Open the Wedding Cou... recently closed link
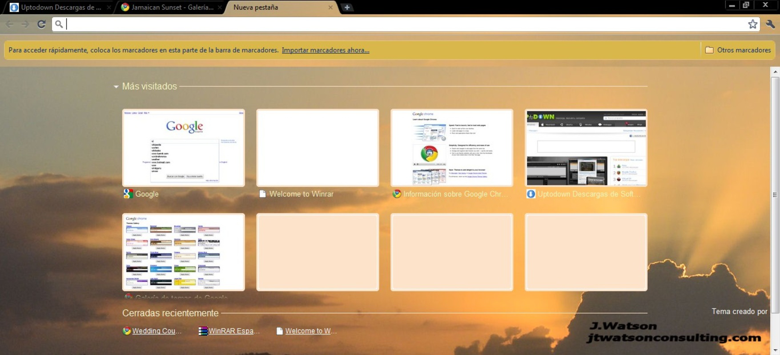 point(157,331)
